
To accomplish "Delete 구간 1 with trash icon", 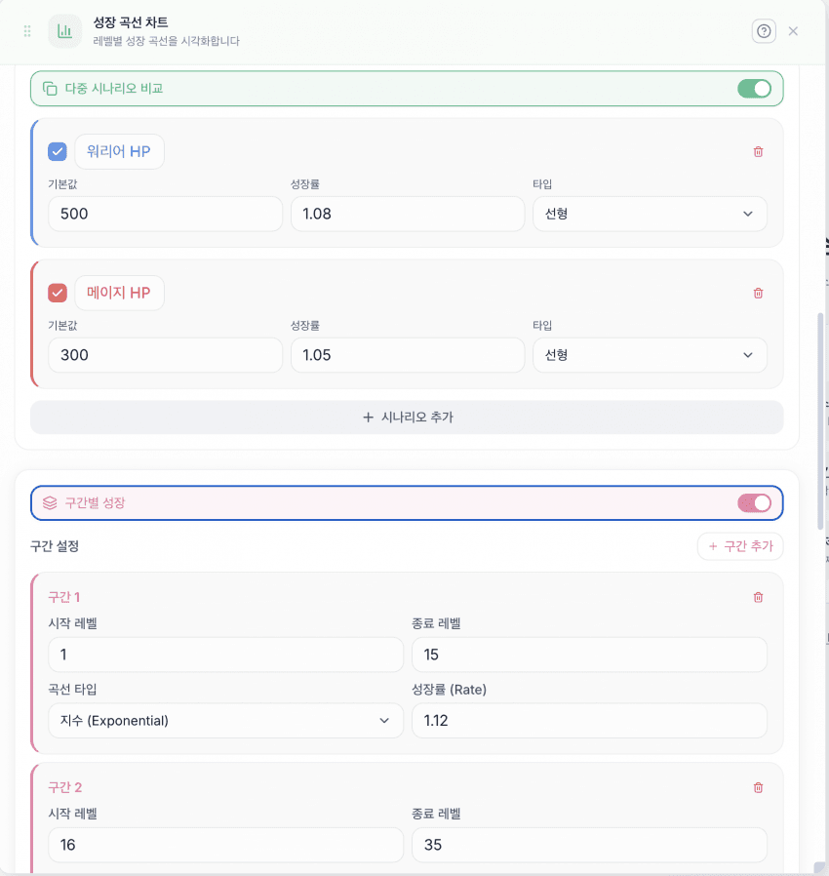I will pos(758,597).
